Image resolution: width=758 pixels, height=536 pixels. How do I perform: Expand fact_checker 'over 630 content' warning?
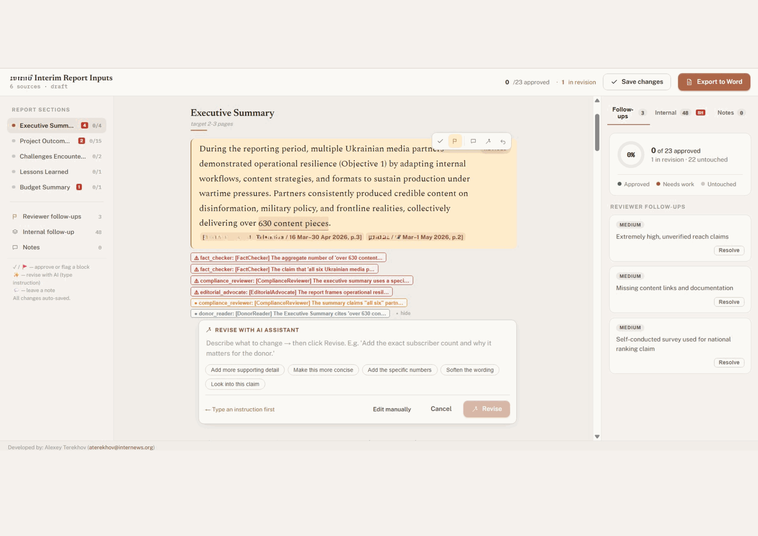coord(288,258)
